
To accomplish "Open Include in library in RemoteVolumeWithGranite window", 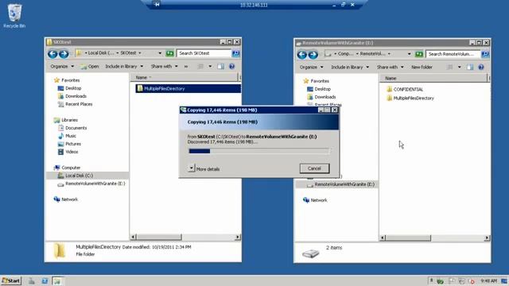I will pos(350,67).
